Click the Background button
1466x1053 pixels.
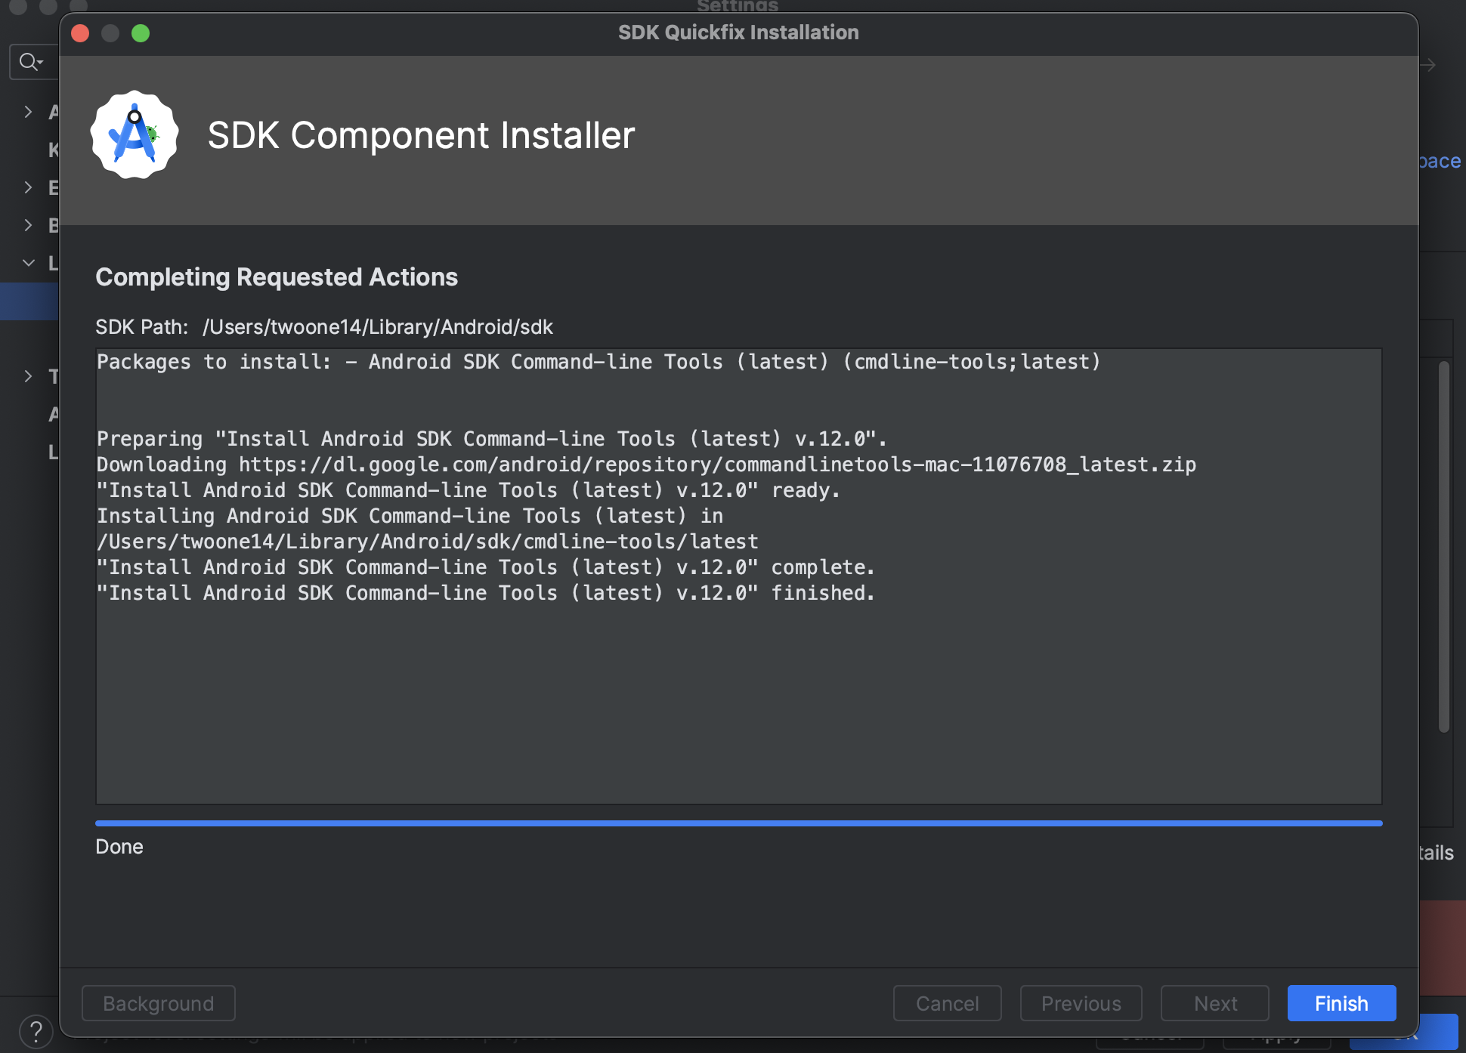click(x=158, y=1003)
